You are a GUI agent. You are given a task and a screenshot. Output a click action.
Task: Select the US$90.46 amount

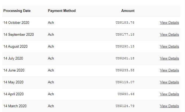tap(126, 94)
